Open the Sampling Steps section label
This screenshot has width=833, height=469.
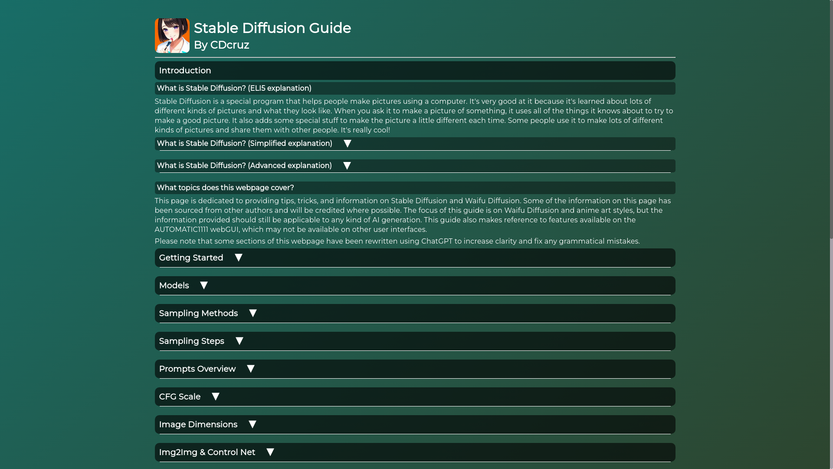191,341
